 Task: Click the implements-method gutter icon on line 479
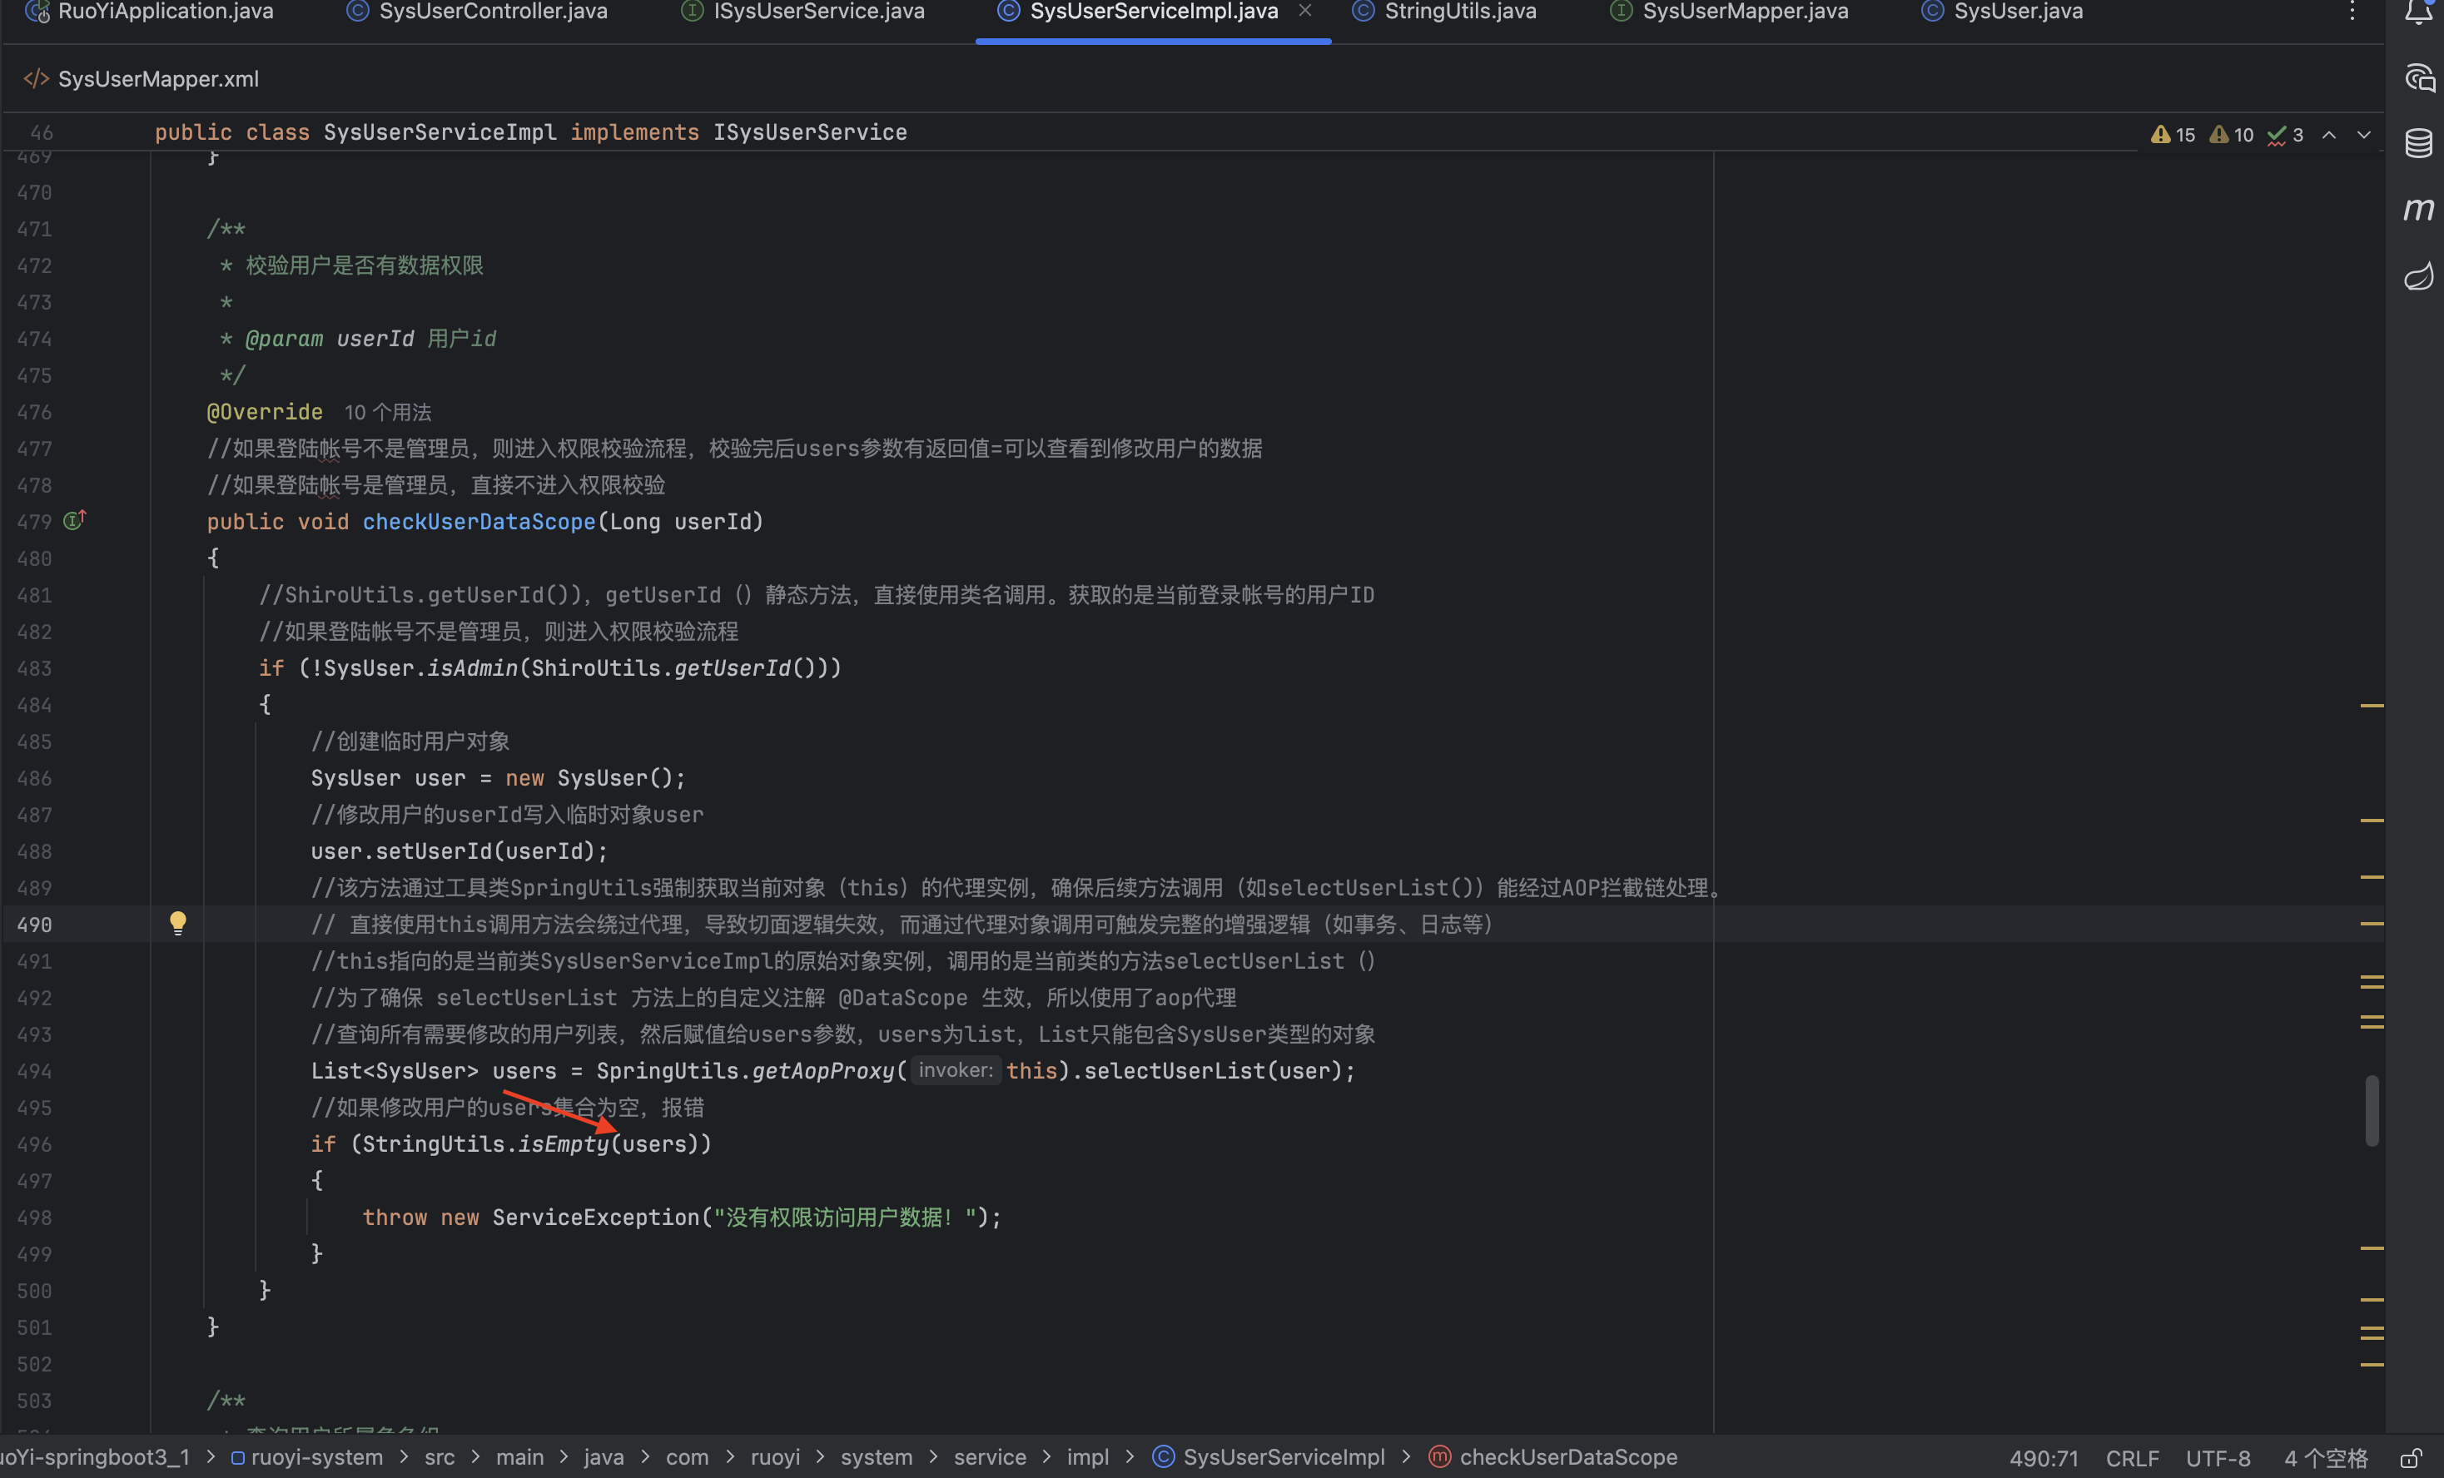coord(74,521)
